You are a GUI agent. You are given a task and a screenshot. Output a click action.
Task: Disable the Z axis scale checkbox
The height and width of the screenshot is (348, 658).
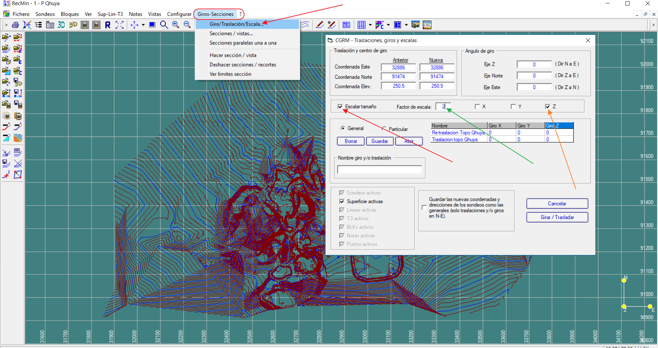click(x=548, y=106)
